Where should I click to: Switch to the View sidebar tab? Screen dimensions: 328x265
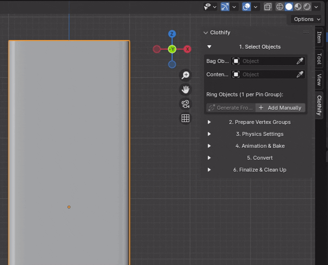tap(319, 79)
